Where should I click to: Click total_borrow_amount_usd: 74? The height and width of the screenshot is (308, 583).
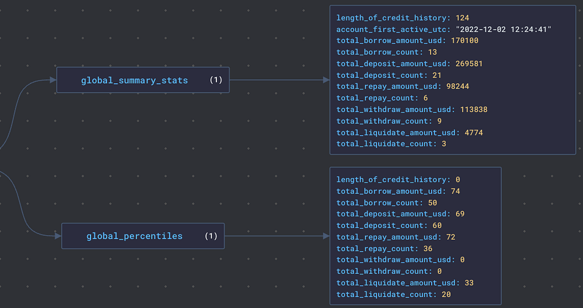point(398,191)
